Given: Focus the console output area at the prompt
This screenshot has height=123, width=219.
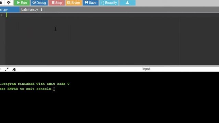Looking at the screenshot, I should (x=54, y=89).
